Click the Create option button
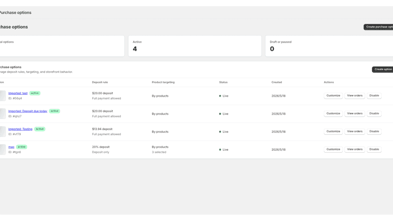 (383, 69)
